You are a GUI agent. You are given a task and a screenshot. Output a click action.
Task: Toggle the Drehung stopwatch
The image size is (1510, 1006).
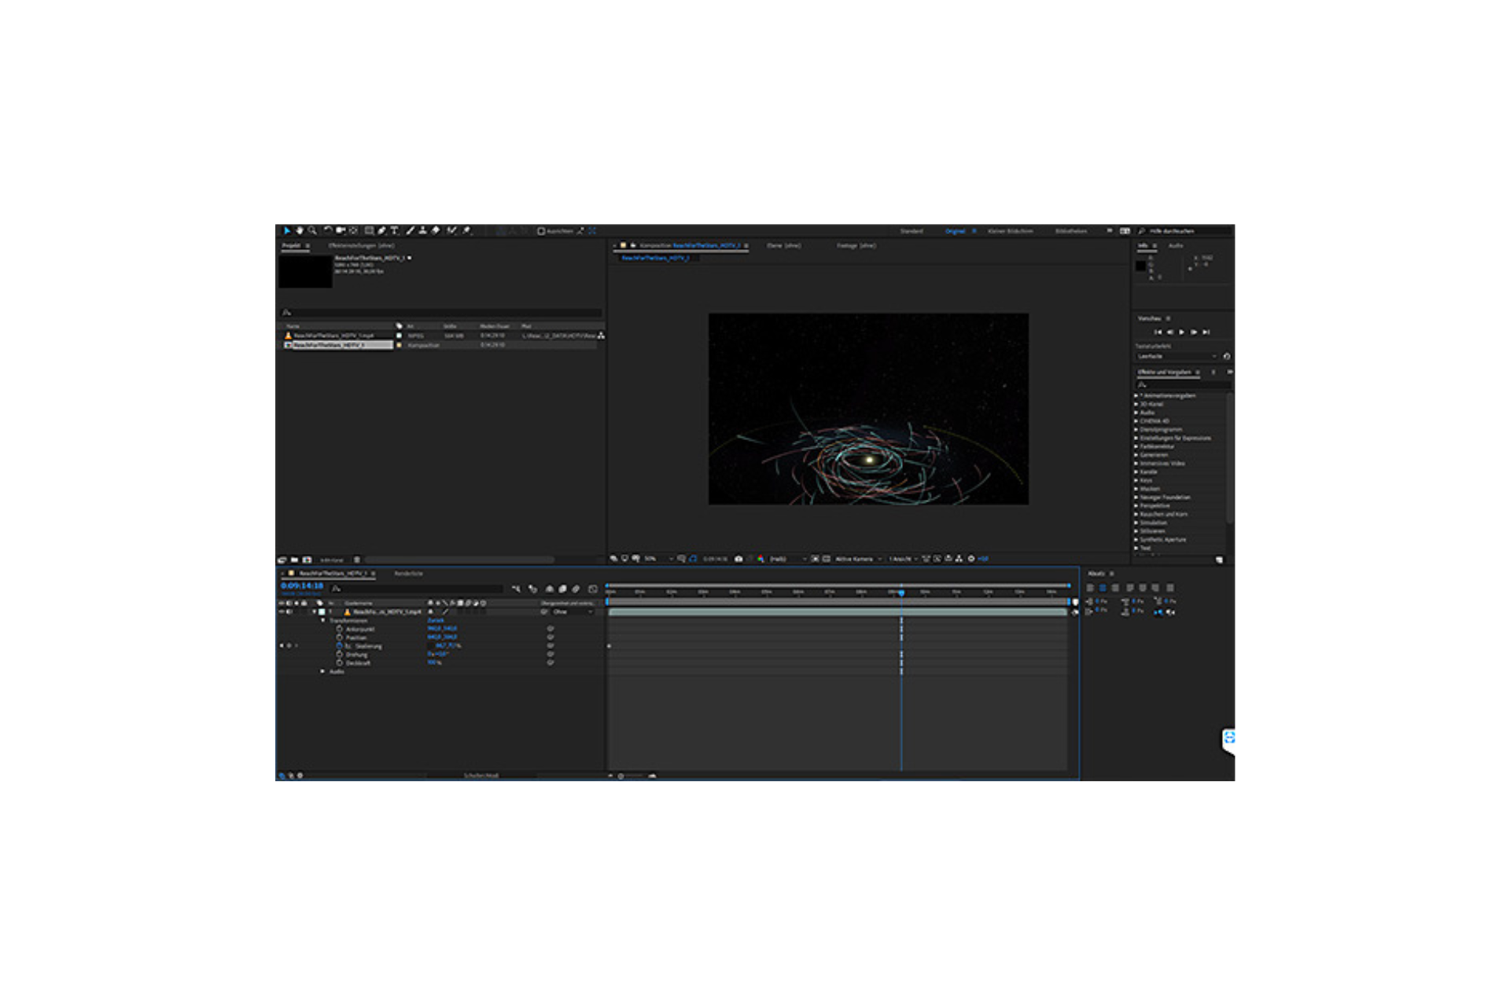coord(340,655)
